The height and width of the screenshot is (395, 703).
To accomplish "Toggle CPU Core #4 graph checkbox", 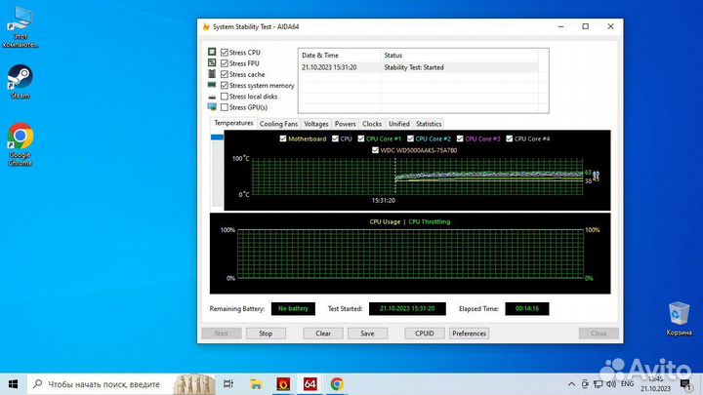I will 509,138.
